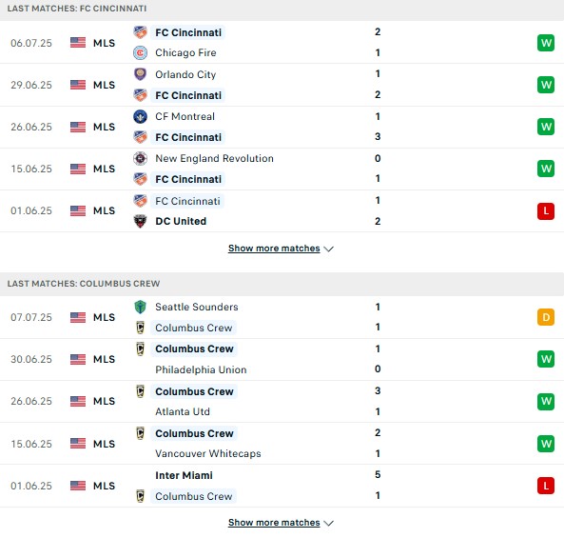Click the red L badge for Inter Miami match
The width and height of the screenshot is (564, 538).
[546, 486]
